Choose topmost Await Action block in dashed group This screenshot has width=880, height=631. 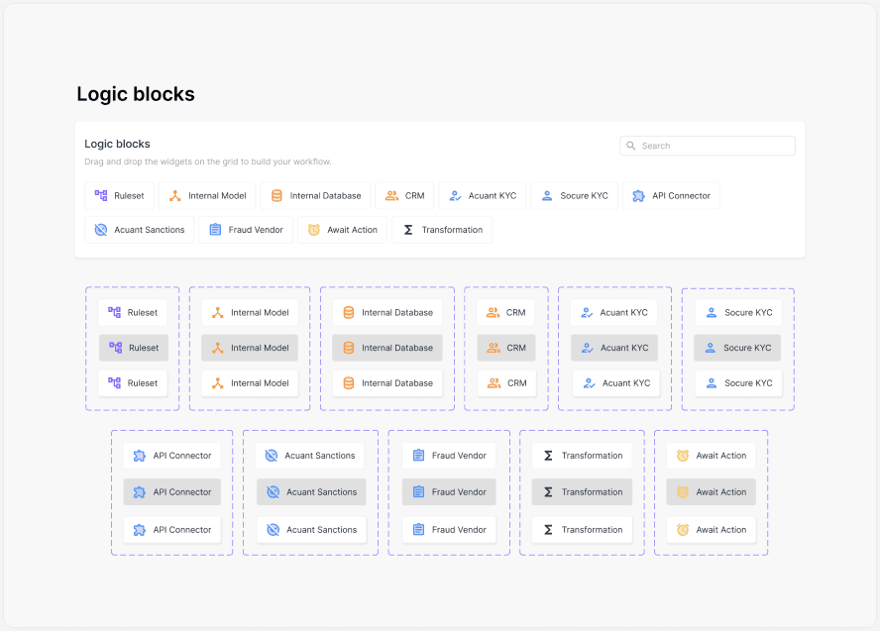pos(712,456)
